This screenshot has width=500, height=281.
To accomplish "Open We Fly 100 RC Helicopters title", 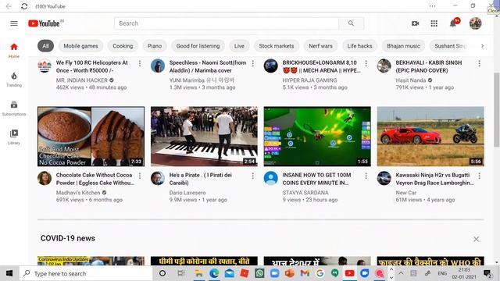I will [92, 66].
